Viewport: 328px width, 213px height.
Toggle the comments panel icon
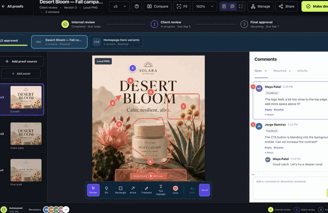pos(232,7)
